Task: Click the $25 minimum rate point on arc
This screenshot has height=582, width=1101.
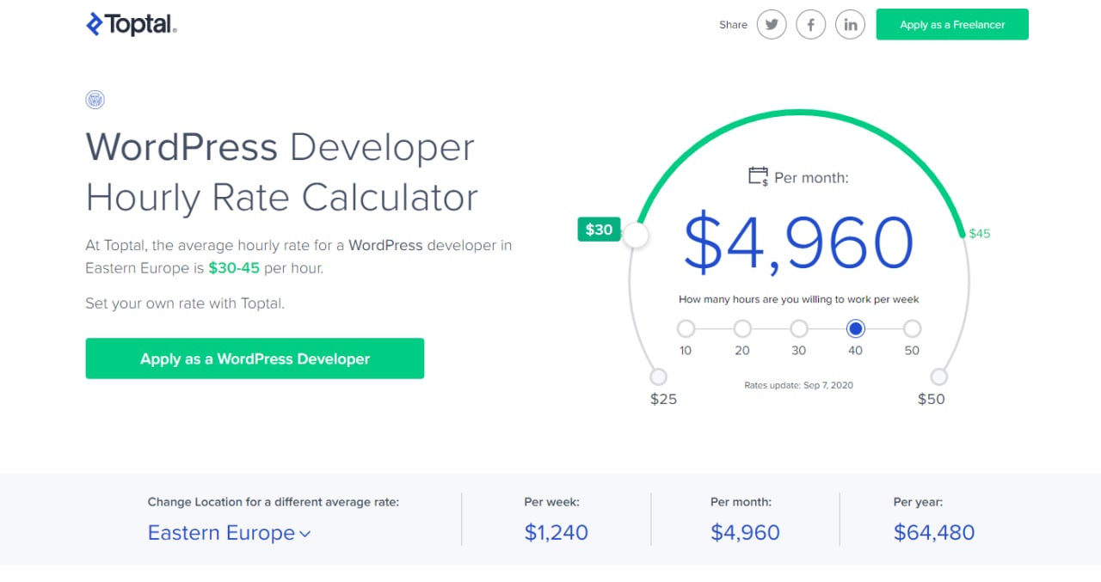Action: click(x=658, y=377)
